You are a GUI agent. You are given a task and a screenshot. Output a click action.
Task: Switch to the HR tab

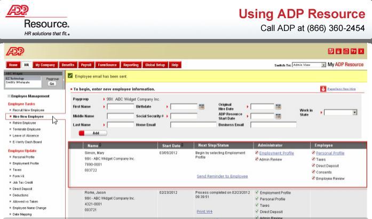(x=27, y=65)
